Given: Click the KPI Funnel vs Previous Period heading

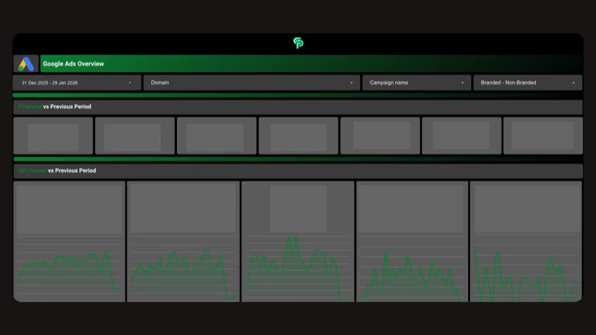Looking at the screenshot, I should [57, 171].
